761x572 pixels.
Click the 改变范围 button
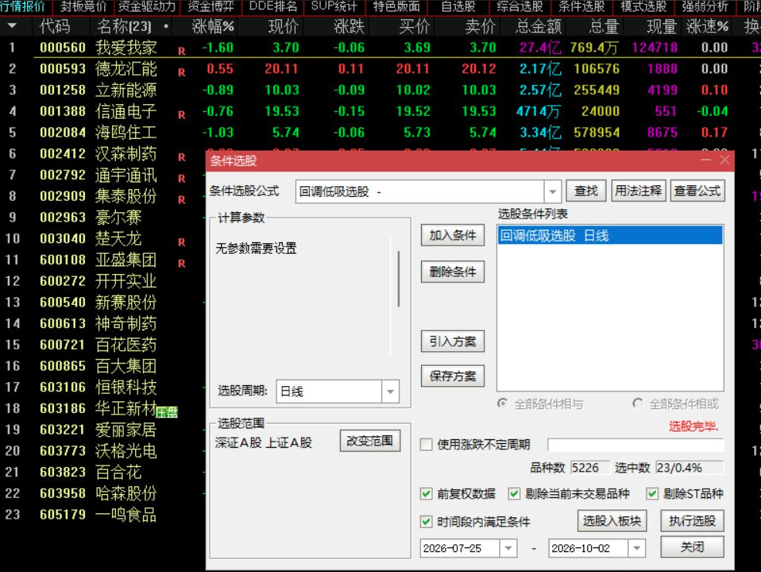tap(370, 441)
